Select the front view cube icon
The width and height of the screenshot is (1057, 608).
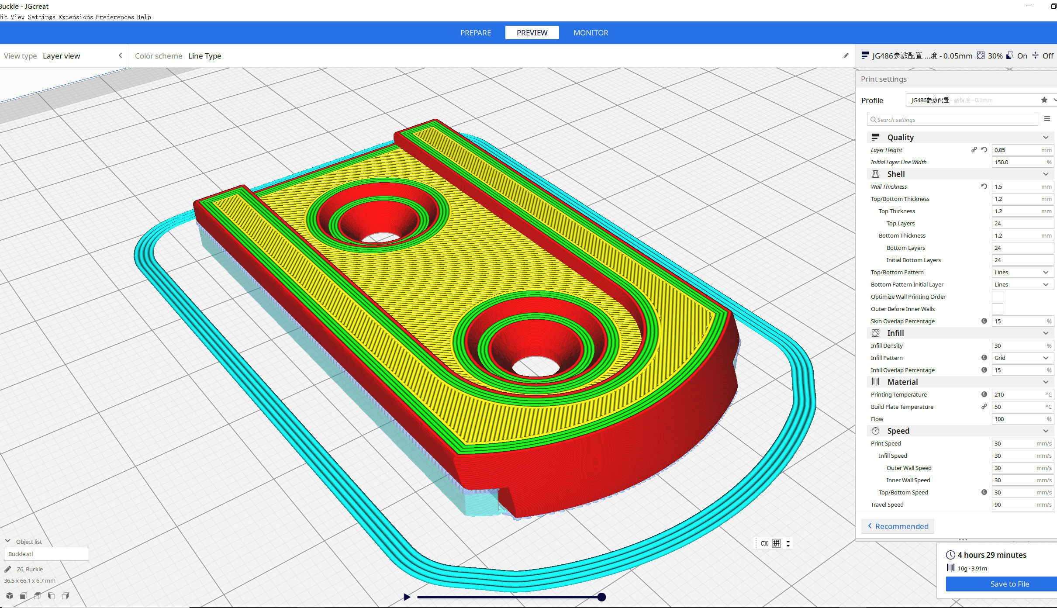click(x=24, y=596)
